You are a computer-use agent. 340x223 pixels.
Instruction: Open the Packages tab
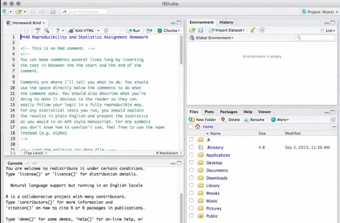[229, 111]
